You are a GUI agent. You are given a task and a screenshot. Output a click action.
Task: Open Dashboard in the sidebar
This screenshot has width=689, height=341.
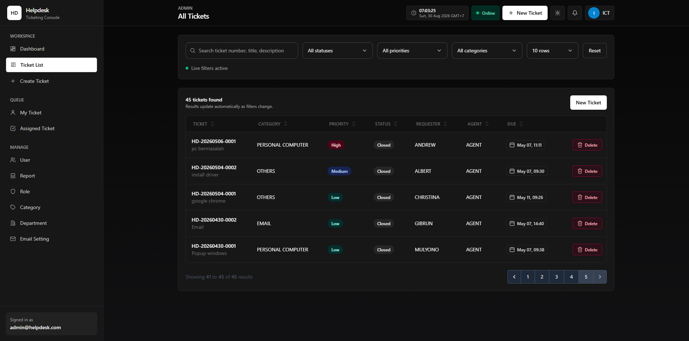[51, 49]
